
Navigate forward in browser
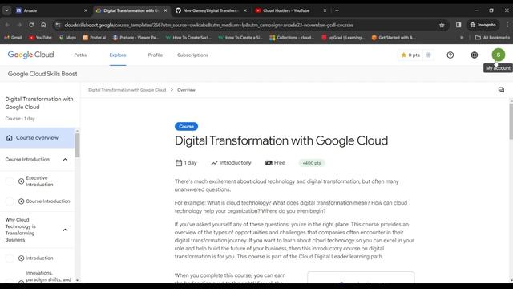pyautogui.click(x=19, y=25)
